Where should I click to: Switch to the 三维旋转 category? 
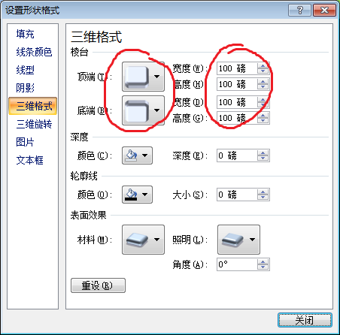click(x=34, y=124)
